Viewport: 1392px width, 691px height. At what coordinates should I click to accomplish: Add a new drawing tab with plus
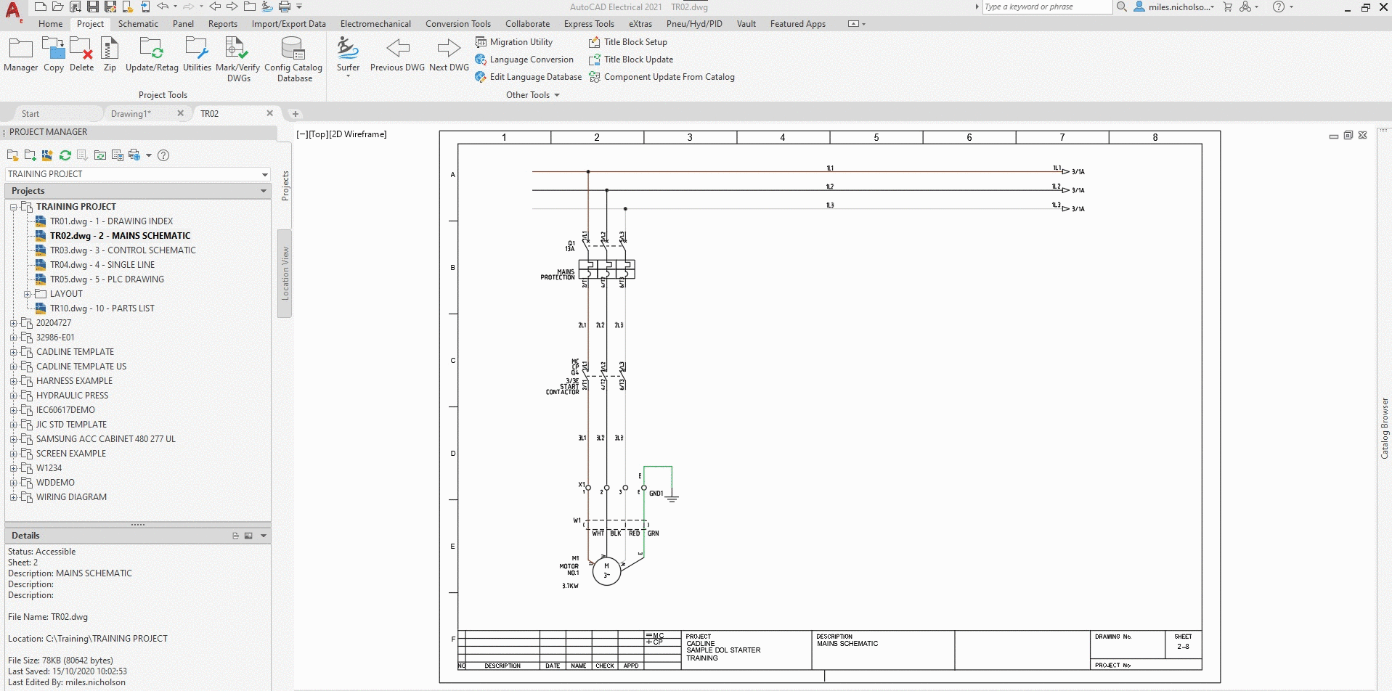295,114
